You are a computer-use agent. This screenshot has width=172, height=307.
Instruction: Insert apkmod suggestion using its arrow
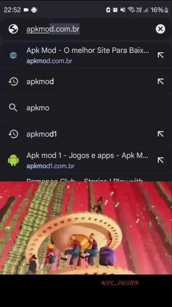161,82
